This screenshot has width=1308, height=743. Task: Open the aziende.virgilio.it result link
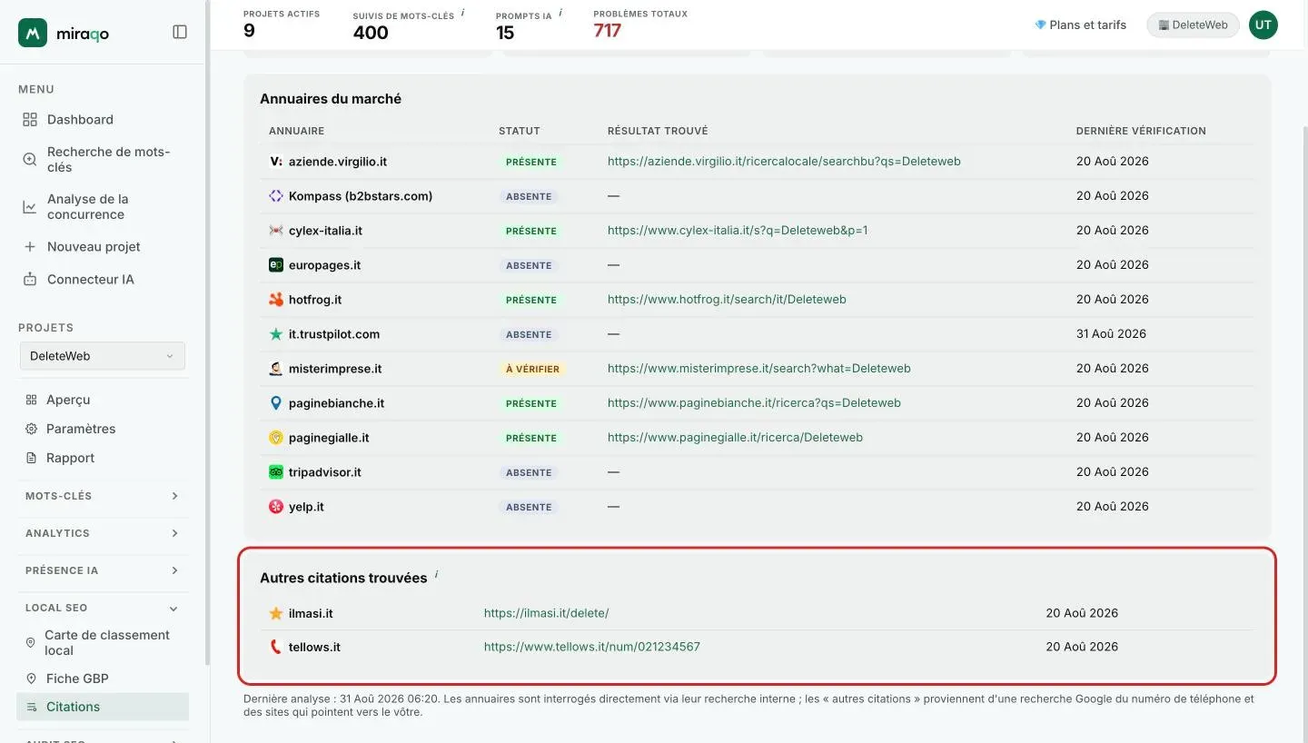[x=784, y=162]
